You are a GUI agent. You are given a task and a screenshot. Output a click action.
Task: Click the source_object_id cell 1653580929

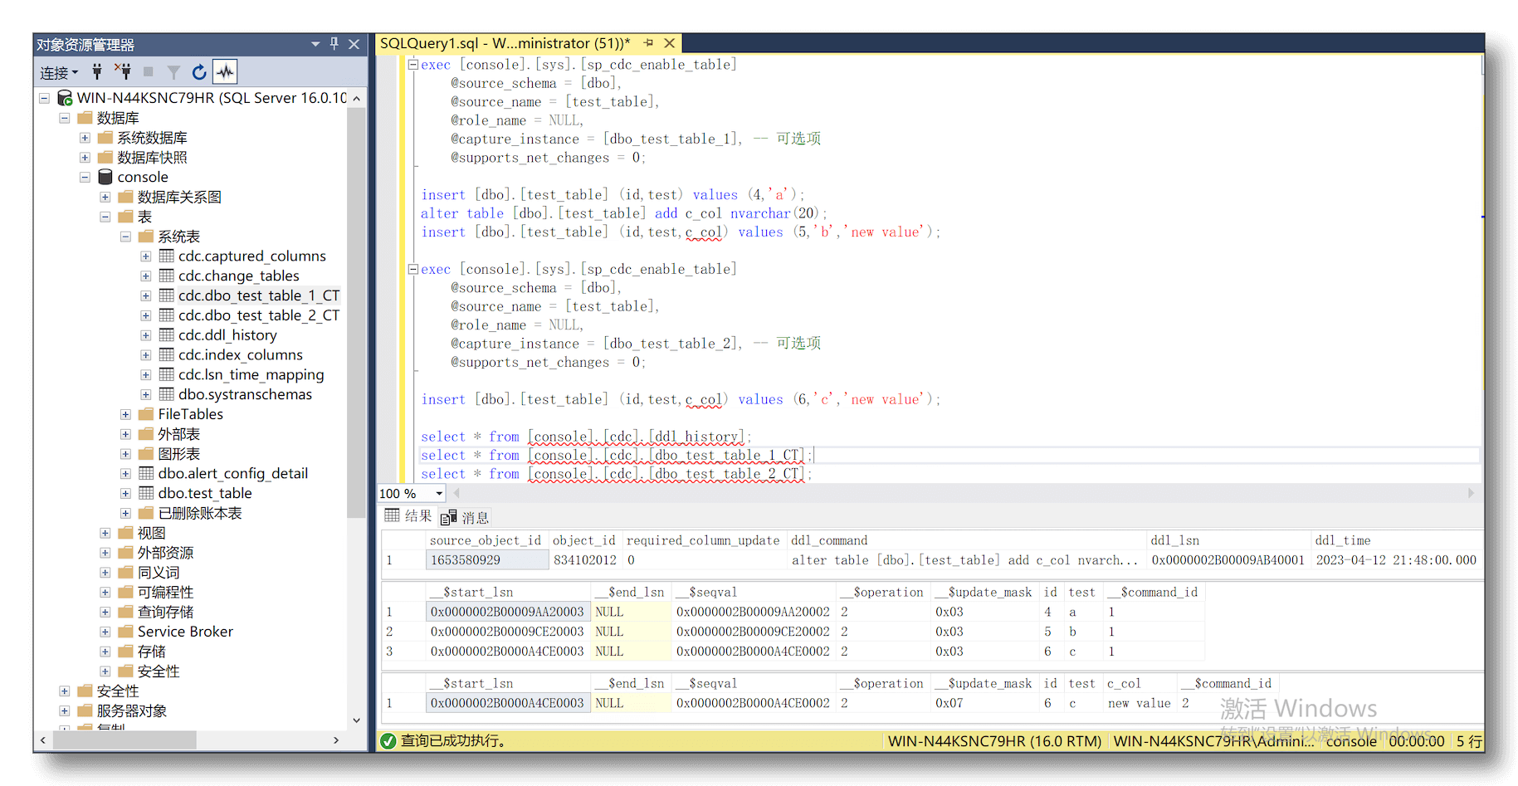(486, 560)
